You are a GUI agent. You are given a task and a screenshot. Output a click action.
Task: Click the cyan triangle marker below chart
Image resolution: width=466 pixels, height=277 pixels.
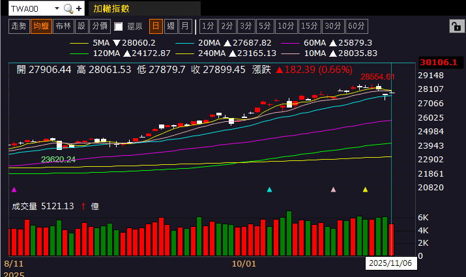coord(270,190)
